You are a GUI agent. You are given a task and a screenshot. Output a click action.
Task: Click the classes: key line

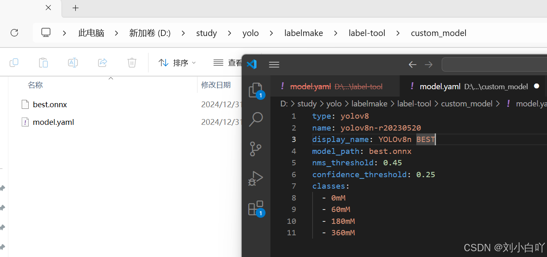(x=331, y=186)
